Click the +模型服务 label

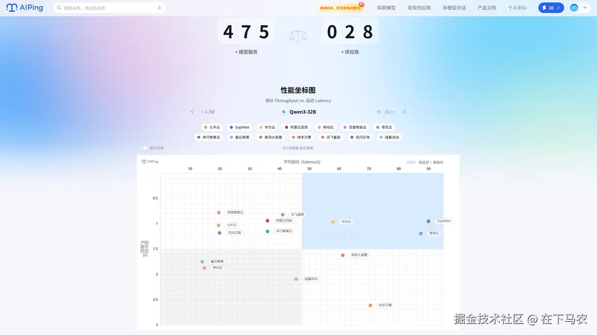click(246, 52)
